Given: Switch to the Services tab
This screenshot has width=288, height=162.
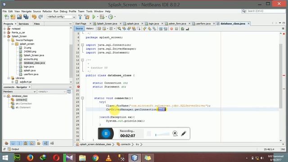Looking at the screenshot, I should 23,24.
